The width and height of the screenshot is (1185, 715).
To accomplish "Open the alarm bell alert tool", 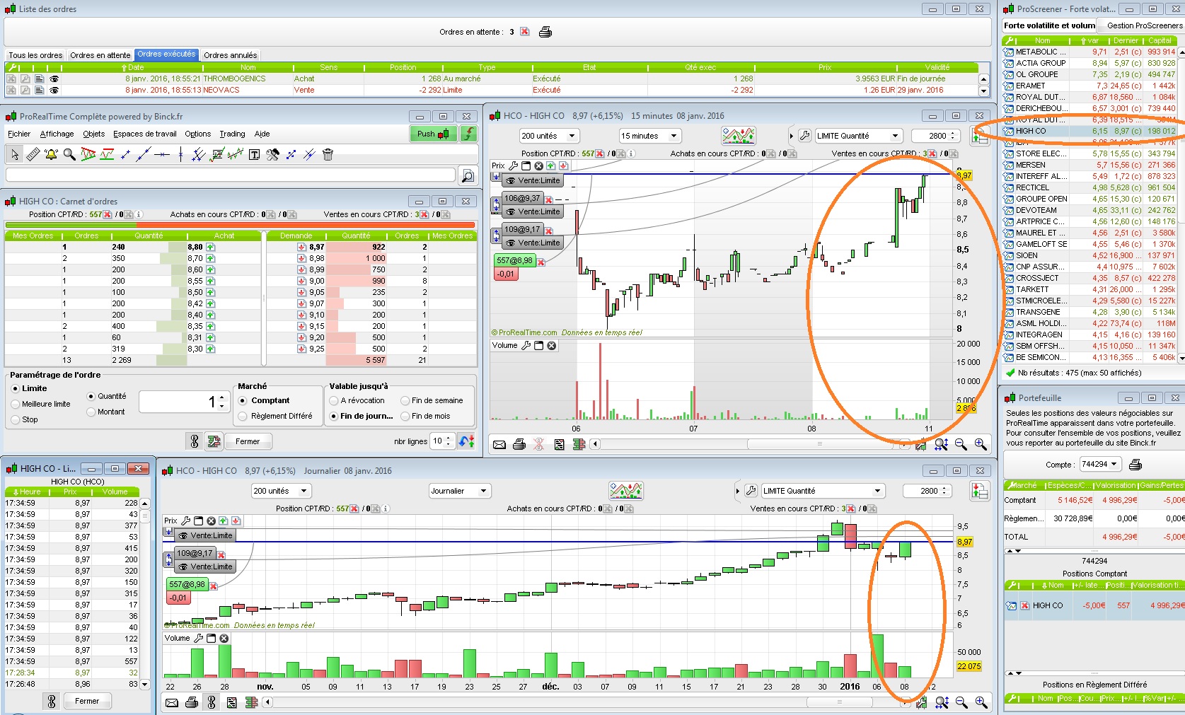I will click(x=51, y=154).
